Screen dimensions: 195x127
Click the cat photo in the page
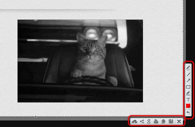[80, 61]
